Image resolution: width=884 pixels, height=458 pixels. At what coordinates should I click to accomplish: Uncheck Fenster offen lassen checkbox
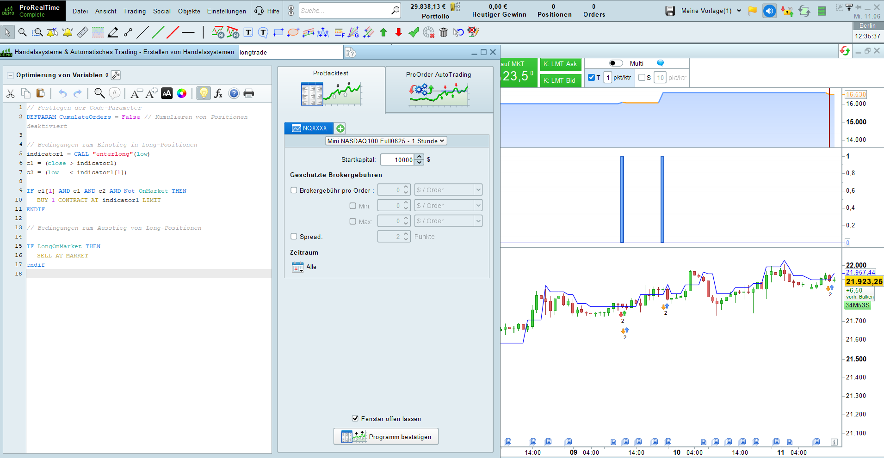355,418
